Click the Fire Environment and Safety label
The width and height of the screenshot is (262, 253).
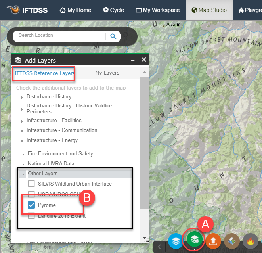[x=60, y=153]
